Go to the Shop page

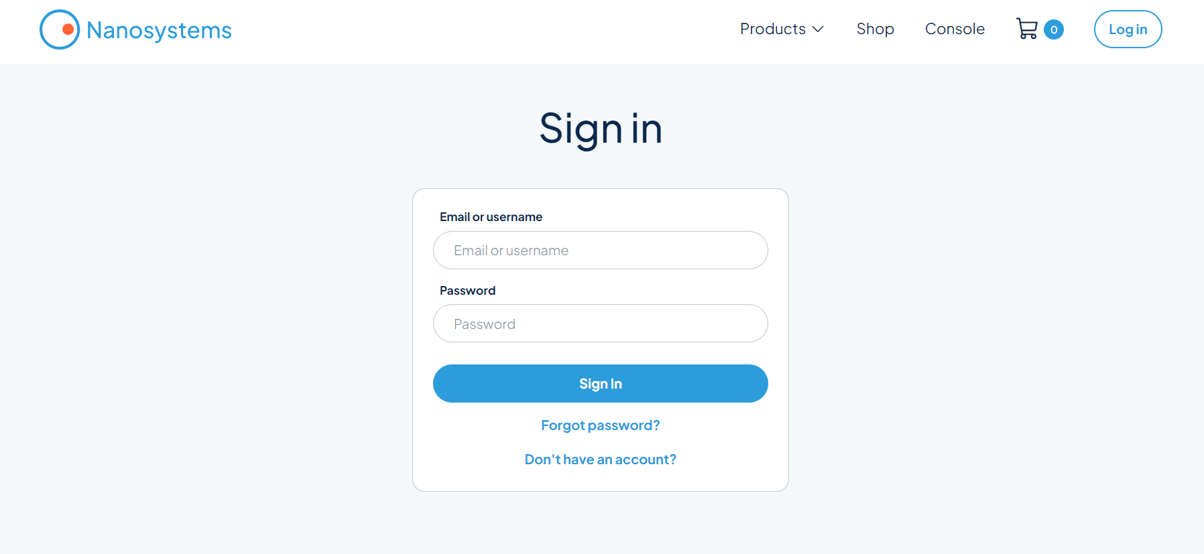(875, 29)
